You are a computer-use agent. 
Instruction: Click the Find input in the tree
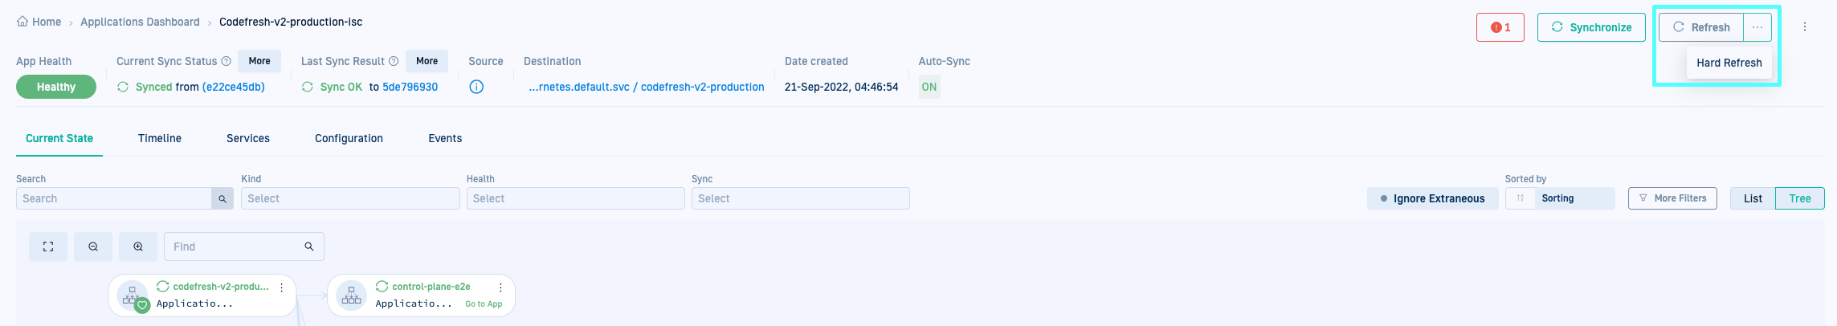point(236,247)
